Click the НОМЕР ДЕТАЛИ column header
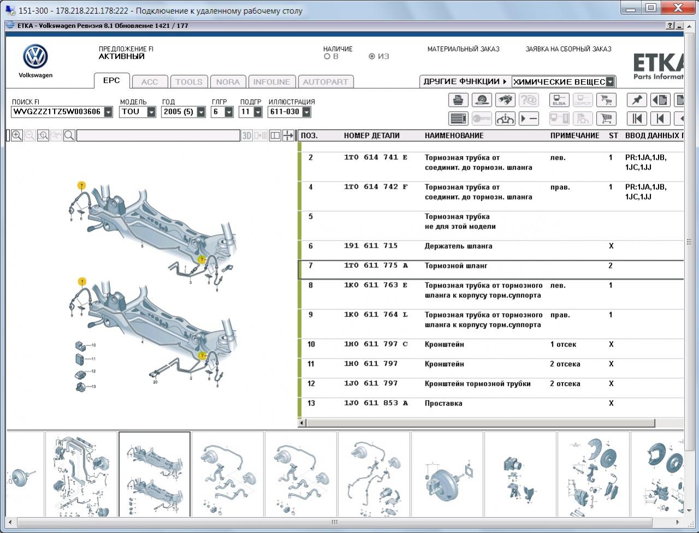Screen dimensions: 699x533 (x=372, y=136)
